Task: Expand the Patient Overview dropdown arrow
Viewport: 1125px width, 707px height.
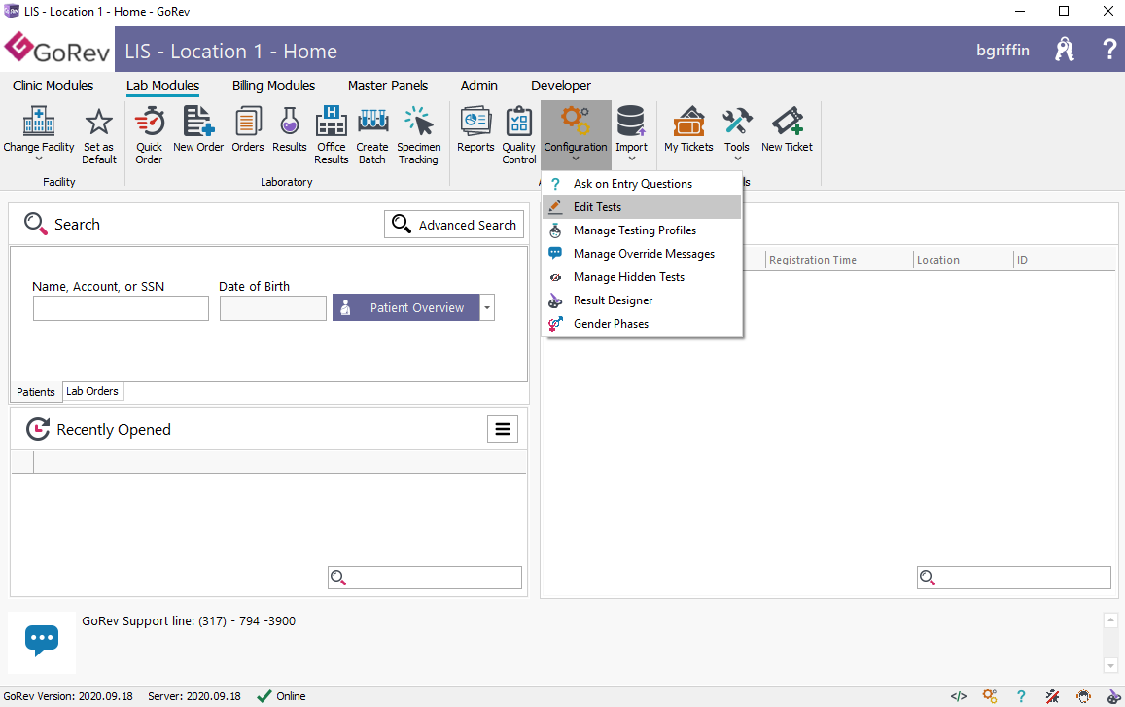Action: [487, 308]
